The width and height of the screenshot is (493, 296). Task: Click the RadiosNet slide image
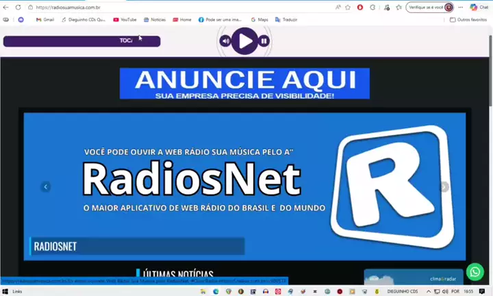(x=244, y=186)
